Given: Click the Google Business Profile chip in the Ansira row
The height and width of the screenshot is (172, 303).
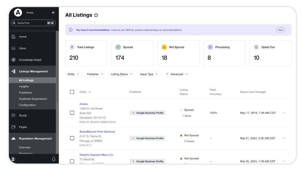Looking at the screenshot, I should [147, 113].
